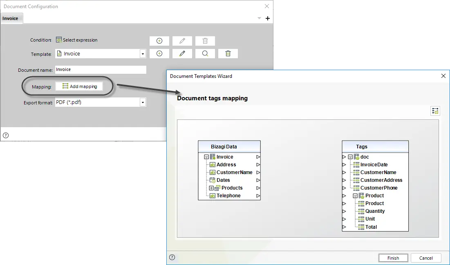Image resolution: width=450 pixels, height=265 pixels.
Task: Open the Export format dropdown
Action: [143, 102]
